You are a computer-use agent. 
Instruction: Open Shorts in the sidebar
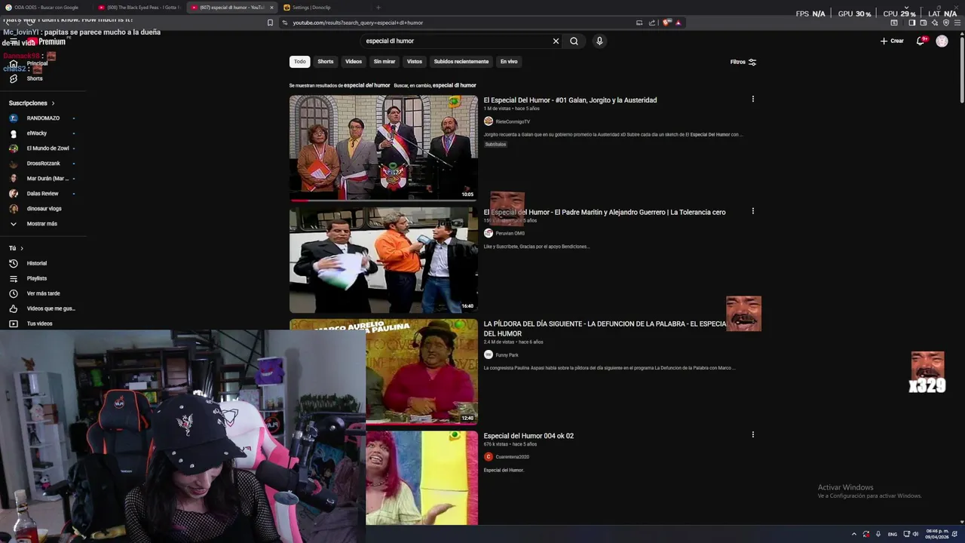pos(35,78)
